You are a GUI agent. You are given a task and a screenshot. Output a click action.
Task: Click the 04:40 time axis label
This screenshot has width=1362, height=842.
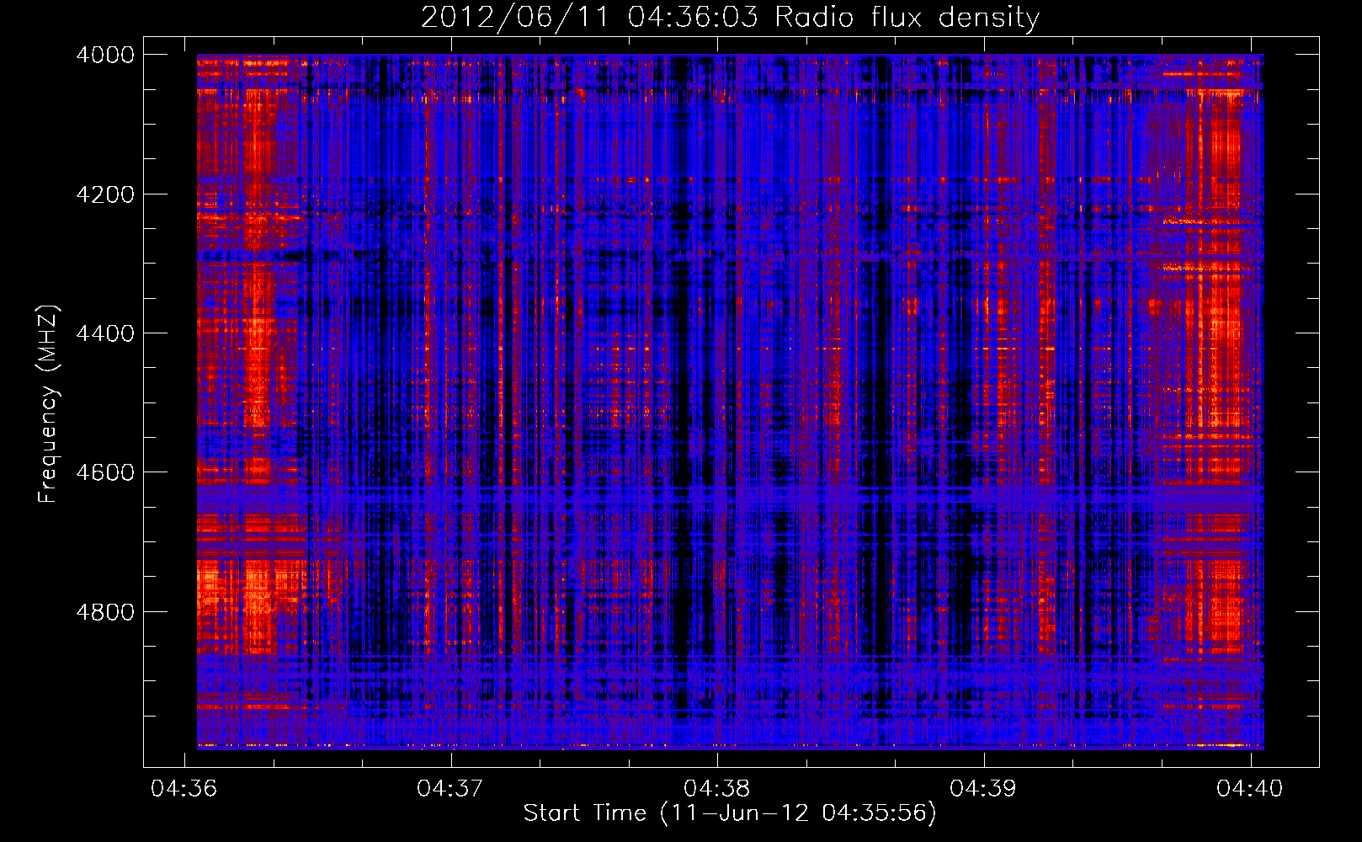1250,788
